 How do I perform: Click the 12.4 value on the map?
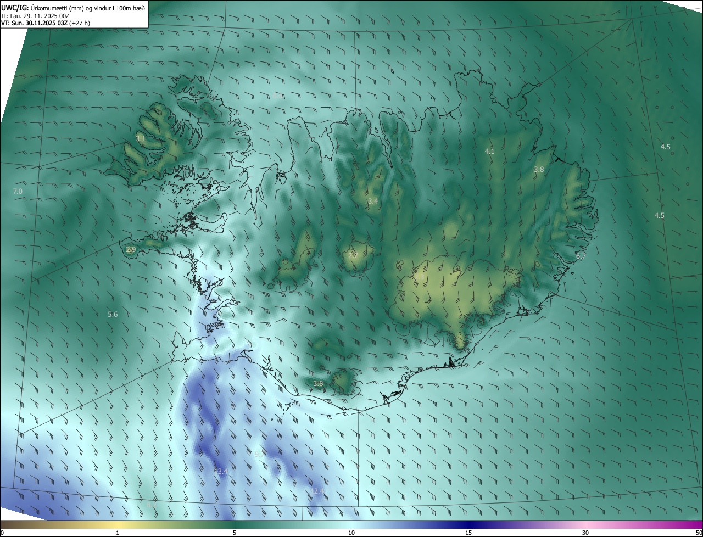(x=317, y=491)
